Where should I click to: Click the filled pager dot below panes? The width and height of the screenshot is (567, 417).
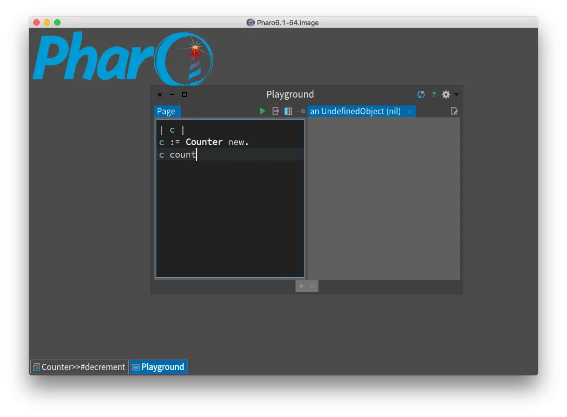pyautogui.click(x=301, y=286)
